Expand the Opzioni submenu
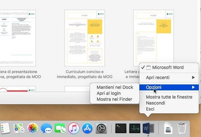Viewport: 201px width, 137px height. (169, 87)
